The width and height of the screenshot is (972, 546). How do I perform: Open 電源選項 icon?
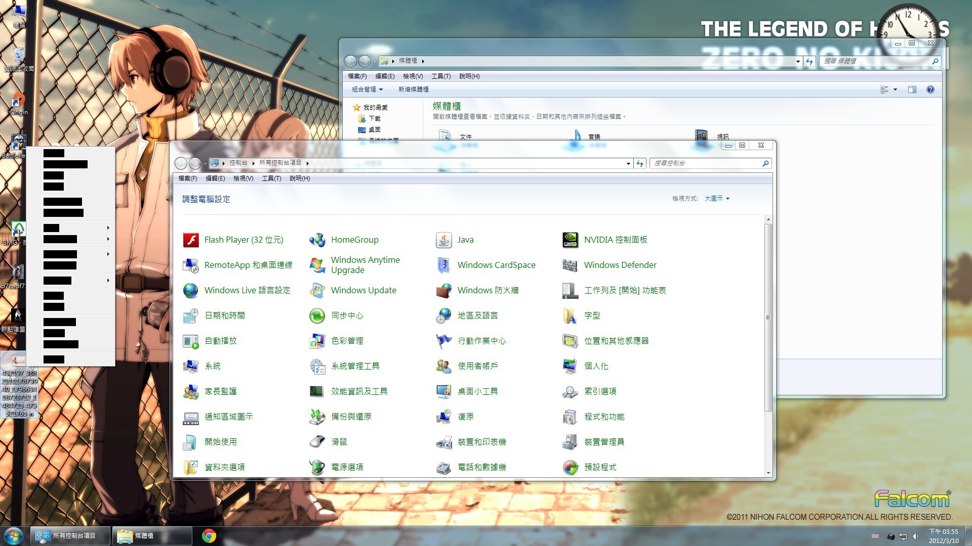point(317,467)
